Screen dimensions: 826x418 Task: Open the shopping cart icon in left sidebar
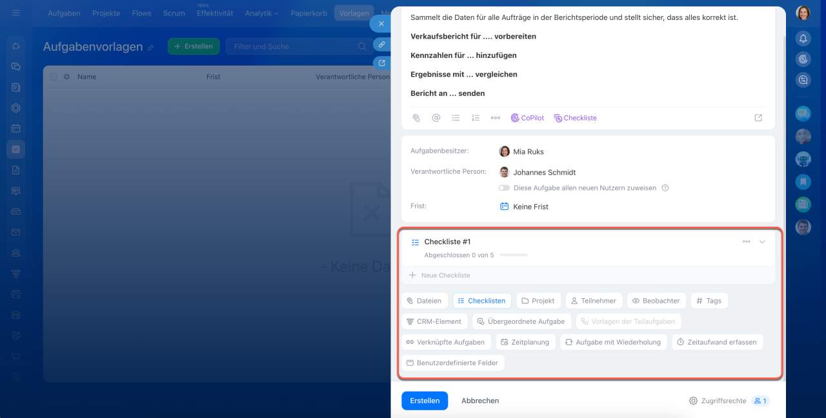[x=16, y=356]
